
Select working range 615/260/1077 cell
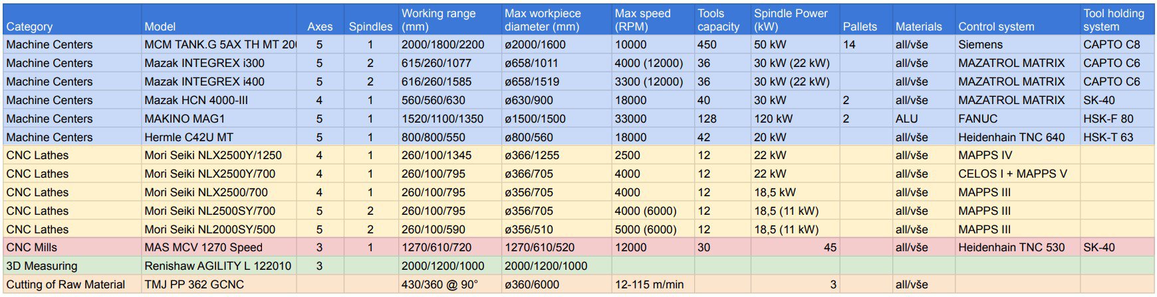pyautogui.click(x=450, y=63)
